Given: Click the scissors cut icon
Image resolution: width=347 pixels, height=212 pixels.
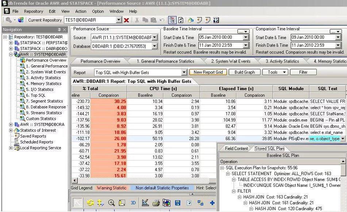Looking at the screenshot, I should [137, 20].
